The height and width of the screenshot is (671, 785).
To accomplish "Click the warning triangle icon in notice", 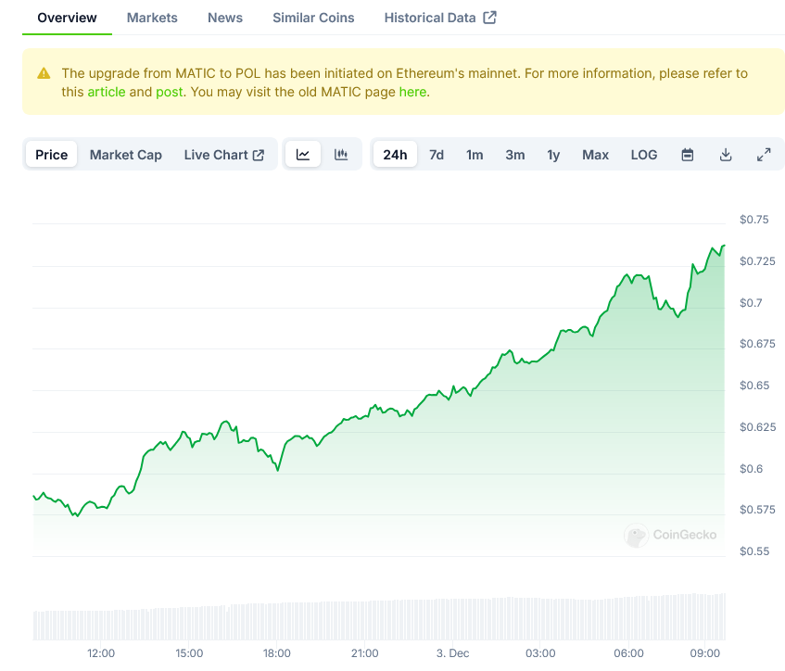I will coord(44,73).
